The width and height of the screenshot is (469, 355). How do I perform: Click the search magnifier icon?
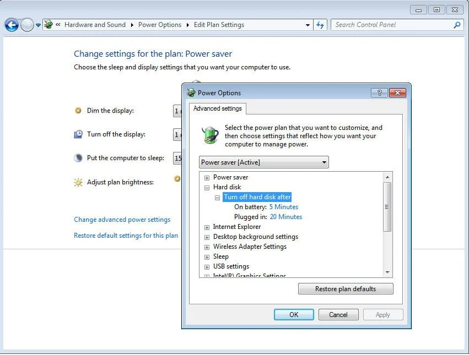pos(456,25)
